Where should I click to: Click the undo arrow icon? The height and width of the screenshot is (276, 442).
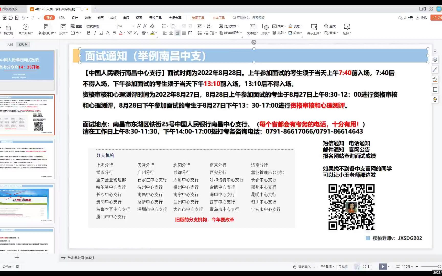[x=23, y=18]
